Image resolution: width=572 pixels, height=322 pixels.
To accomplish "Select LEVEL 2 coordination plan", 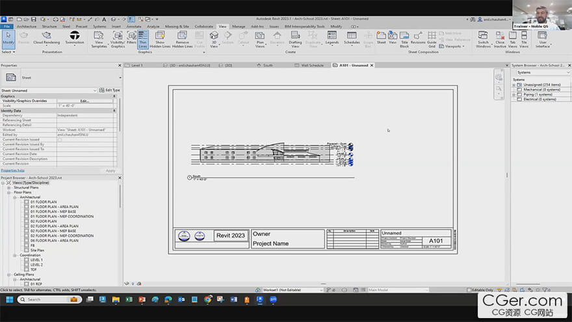I will (x=36, y=265).
